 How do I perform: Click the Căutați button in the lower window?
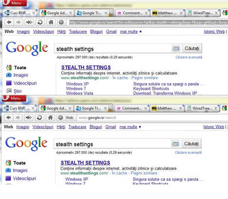click(x=192, y=144)
